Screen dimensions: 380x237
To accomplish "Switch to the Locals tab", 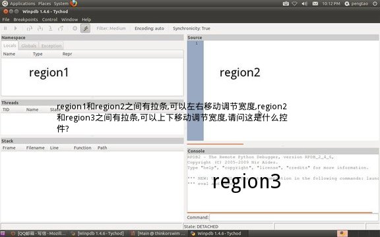I will [x=10, y=45].
